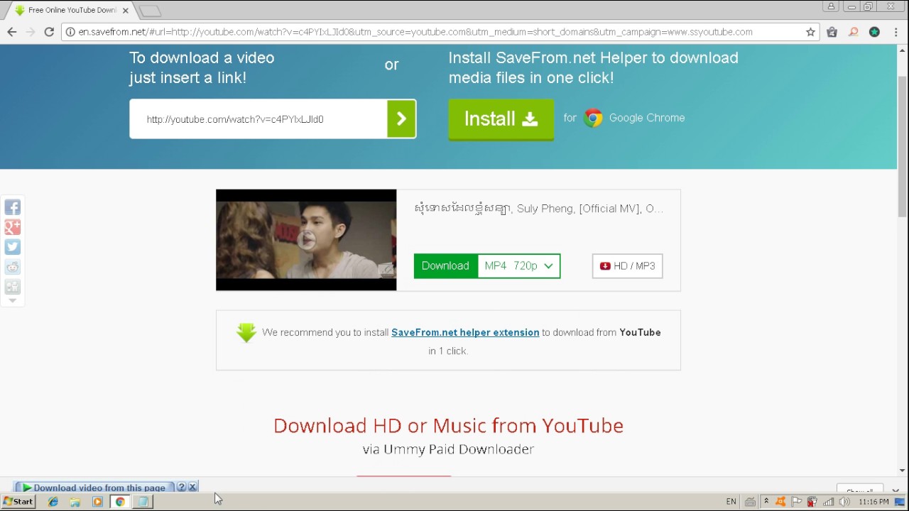Open the orange magnifier extension icon
909x511 pixels.
point(854,32)
